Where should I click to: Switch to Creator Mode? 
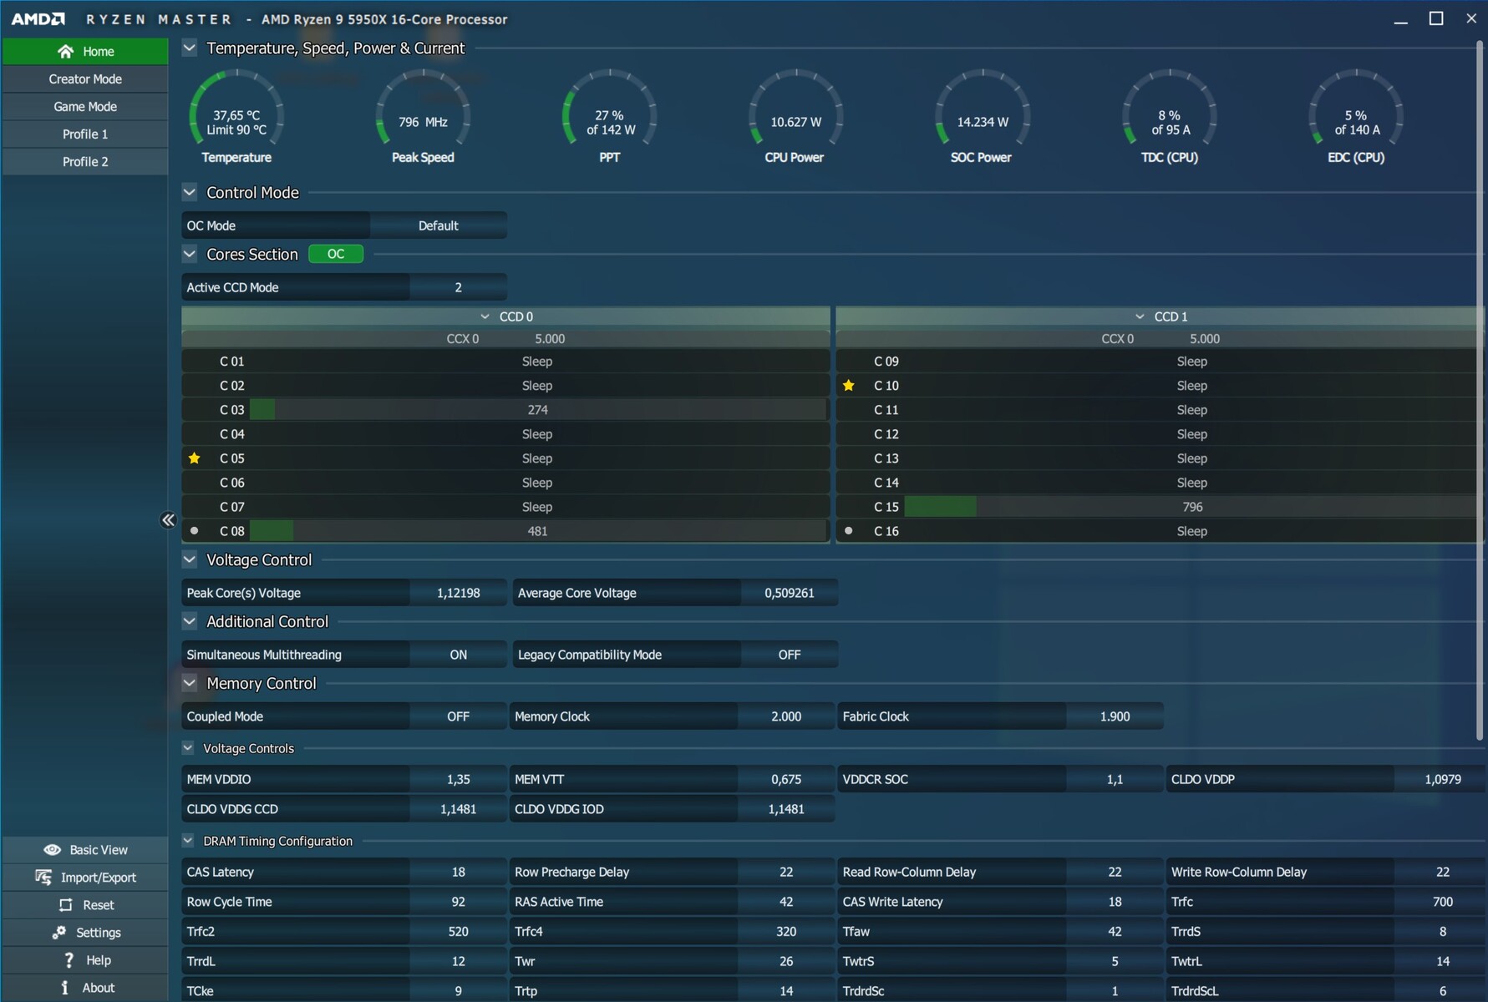coord(85,79)
